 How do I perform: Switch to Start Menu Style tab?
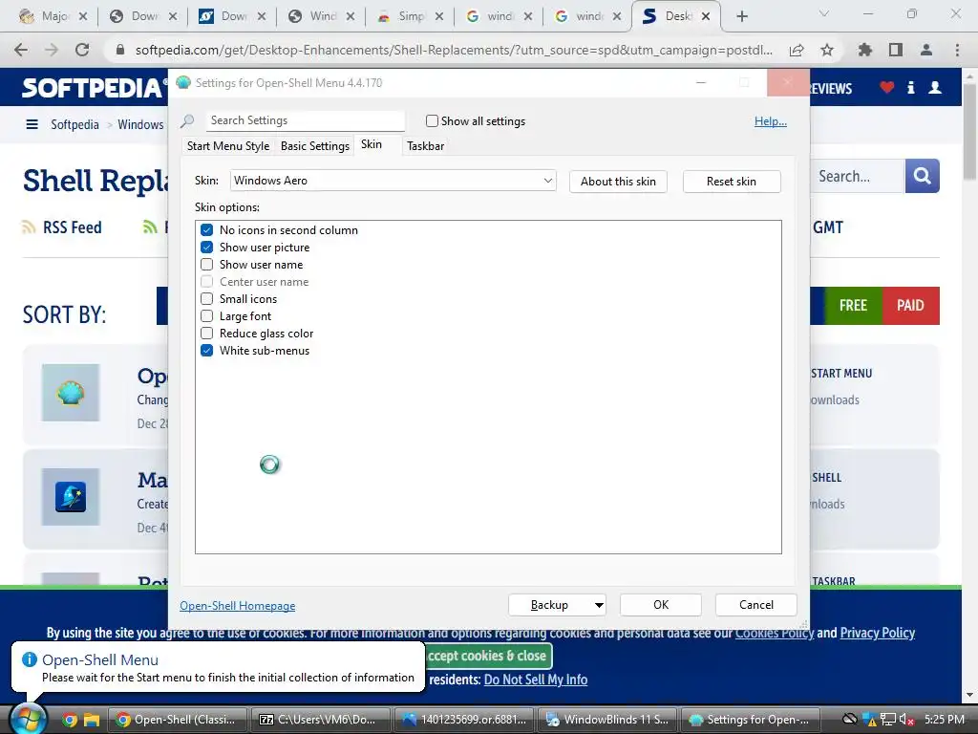click(x=228, y=146)
